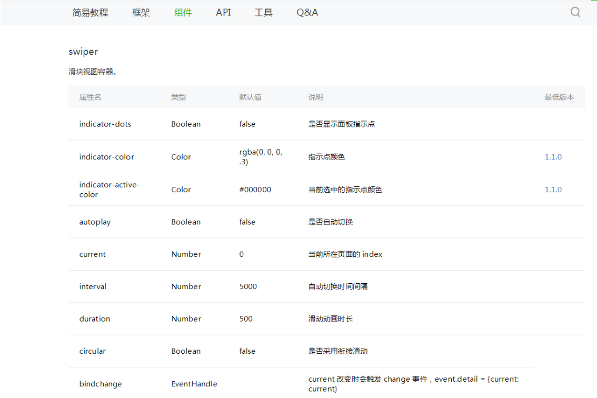This screenshot has width=597, height=398.
Task: Click the 默认值 column header
Action: (x=251, y=97)
